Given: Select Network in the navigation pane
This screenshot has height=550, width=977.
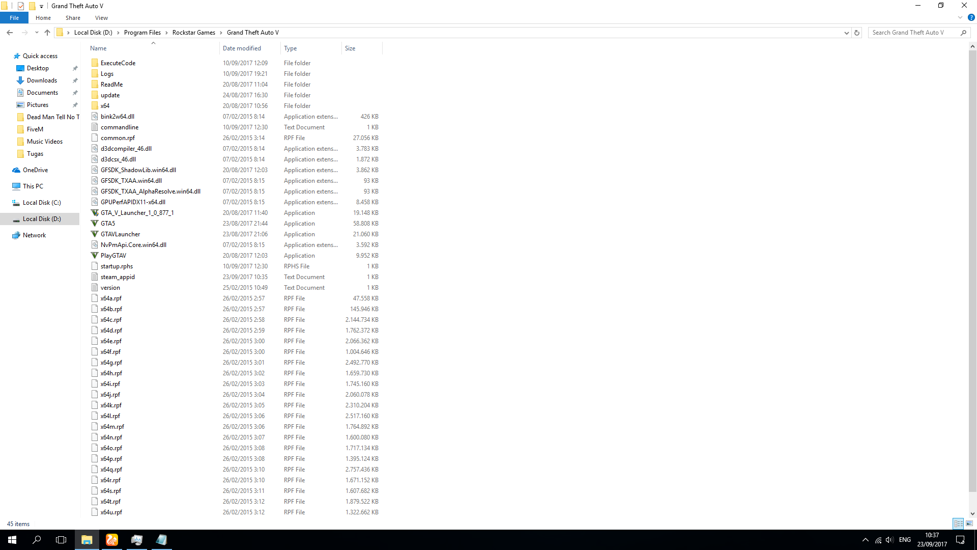Looking at the screenshot, I should point(34,235).
